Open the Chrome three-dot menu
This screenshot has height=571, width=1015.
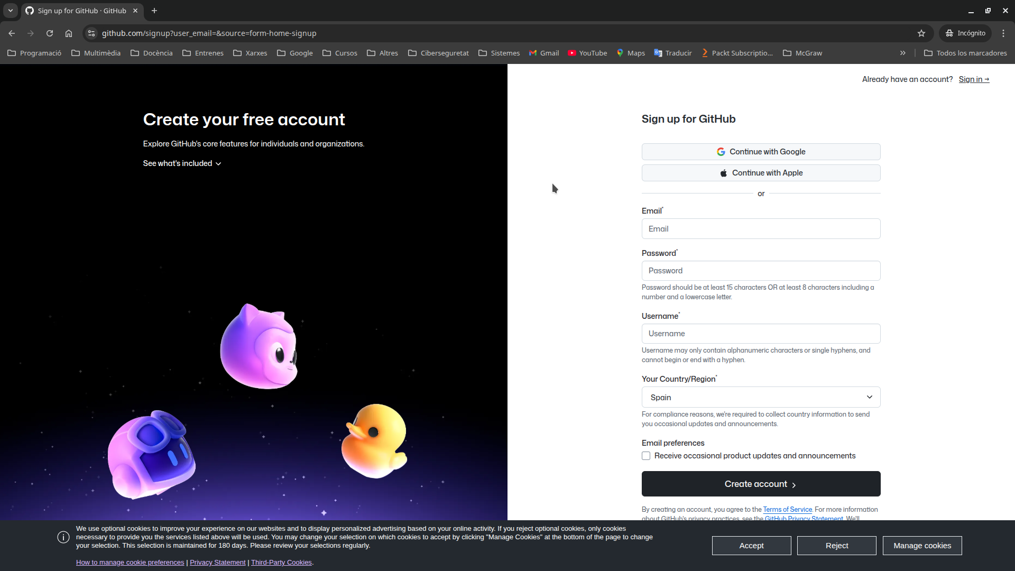point(1003,33)
